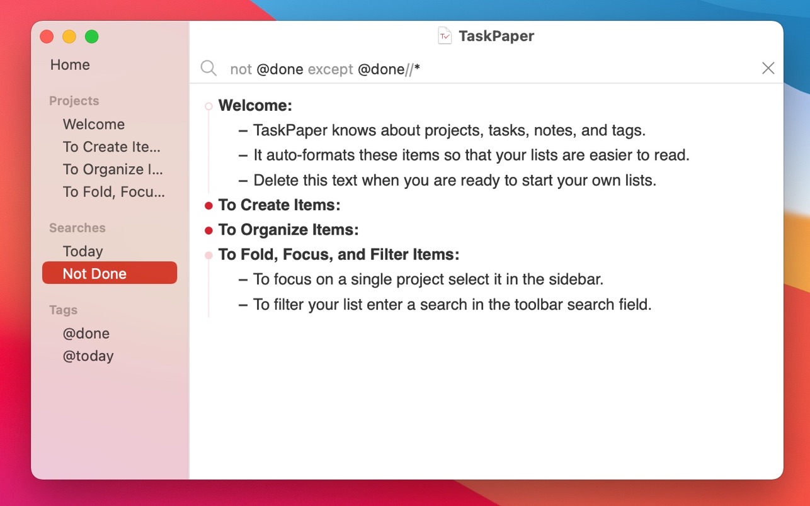The width and height of the screenshot is (810, 506).
Task: Expand the To Organize Items red dot
Action: 208,231
